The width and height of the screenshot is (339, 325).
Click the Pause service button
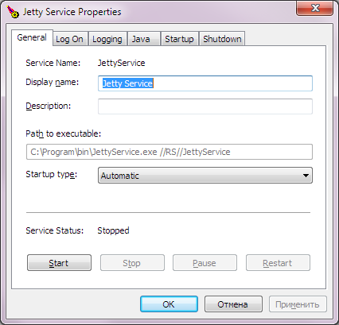(205, 263)
